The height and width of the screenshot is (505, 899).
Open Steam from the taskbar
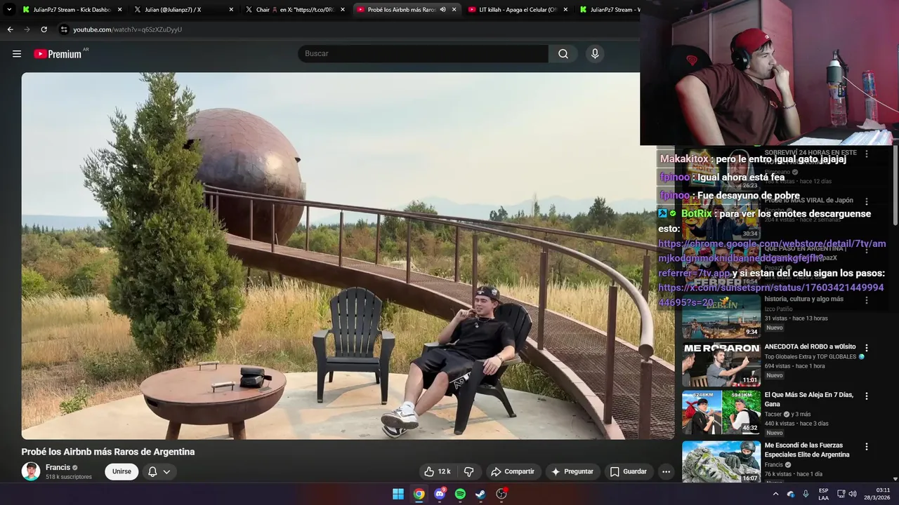[480, 494]
